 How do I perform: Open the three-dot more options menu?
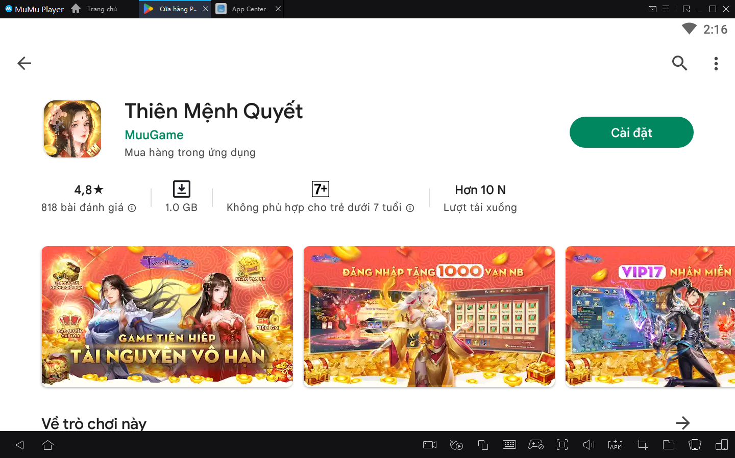(x=716, y=63)
